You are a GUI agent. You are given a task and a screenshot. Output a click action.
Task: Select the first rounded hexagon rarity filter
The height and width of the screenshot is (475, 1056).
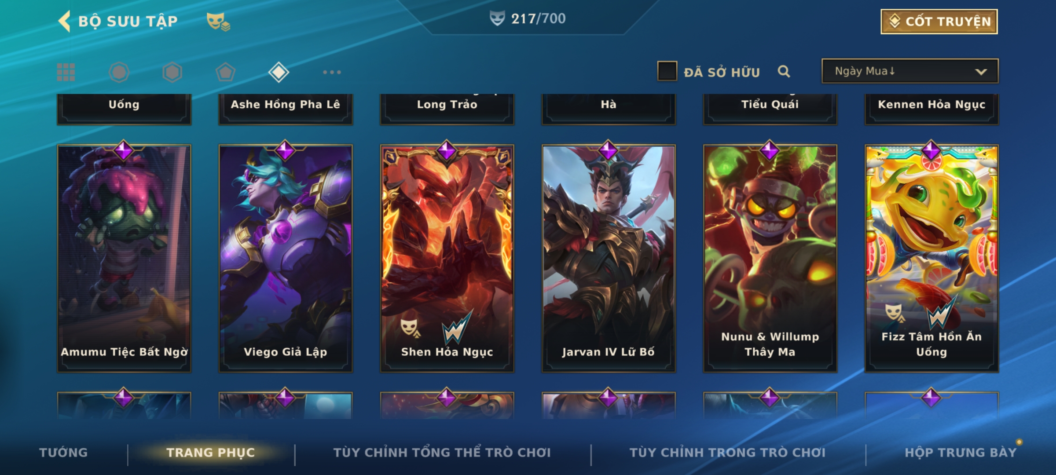[x=119, y=72]
